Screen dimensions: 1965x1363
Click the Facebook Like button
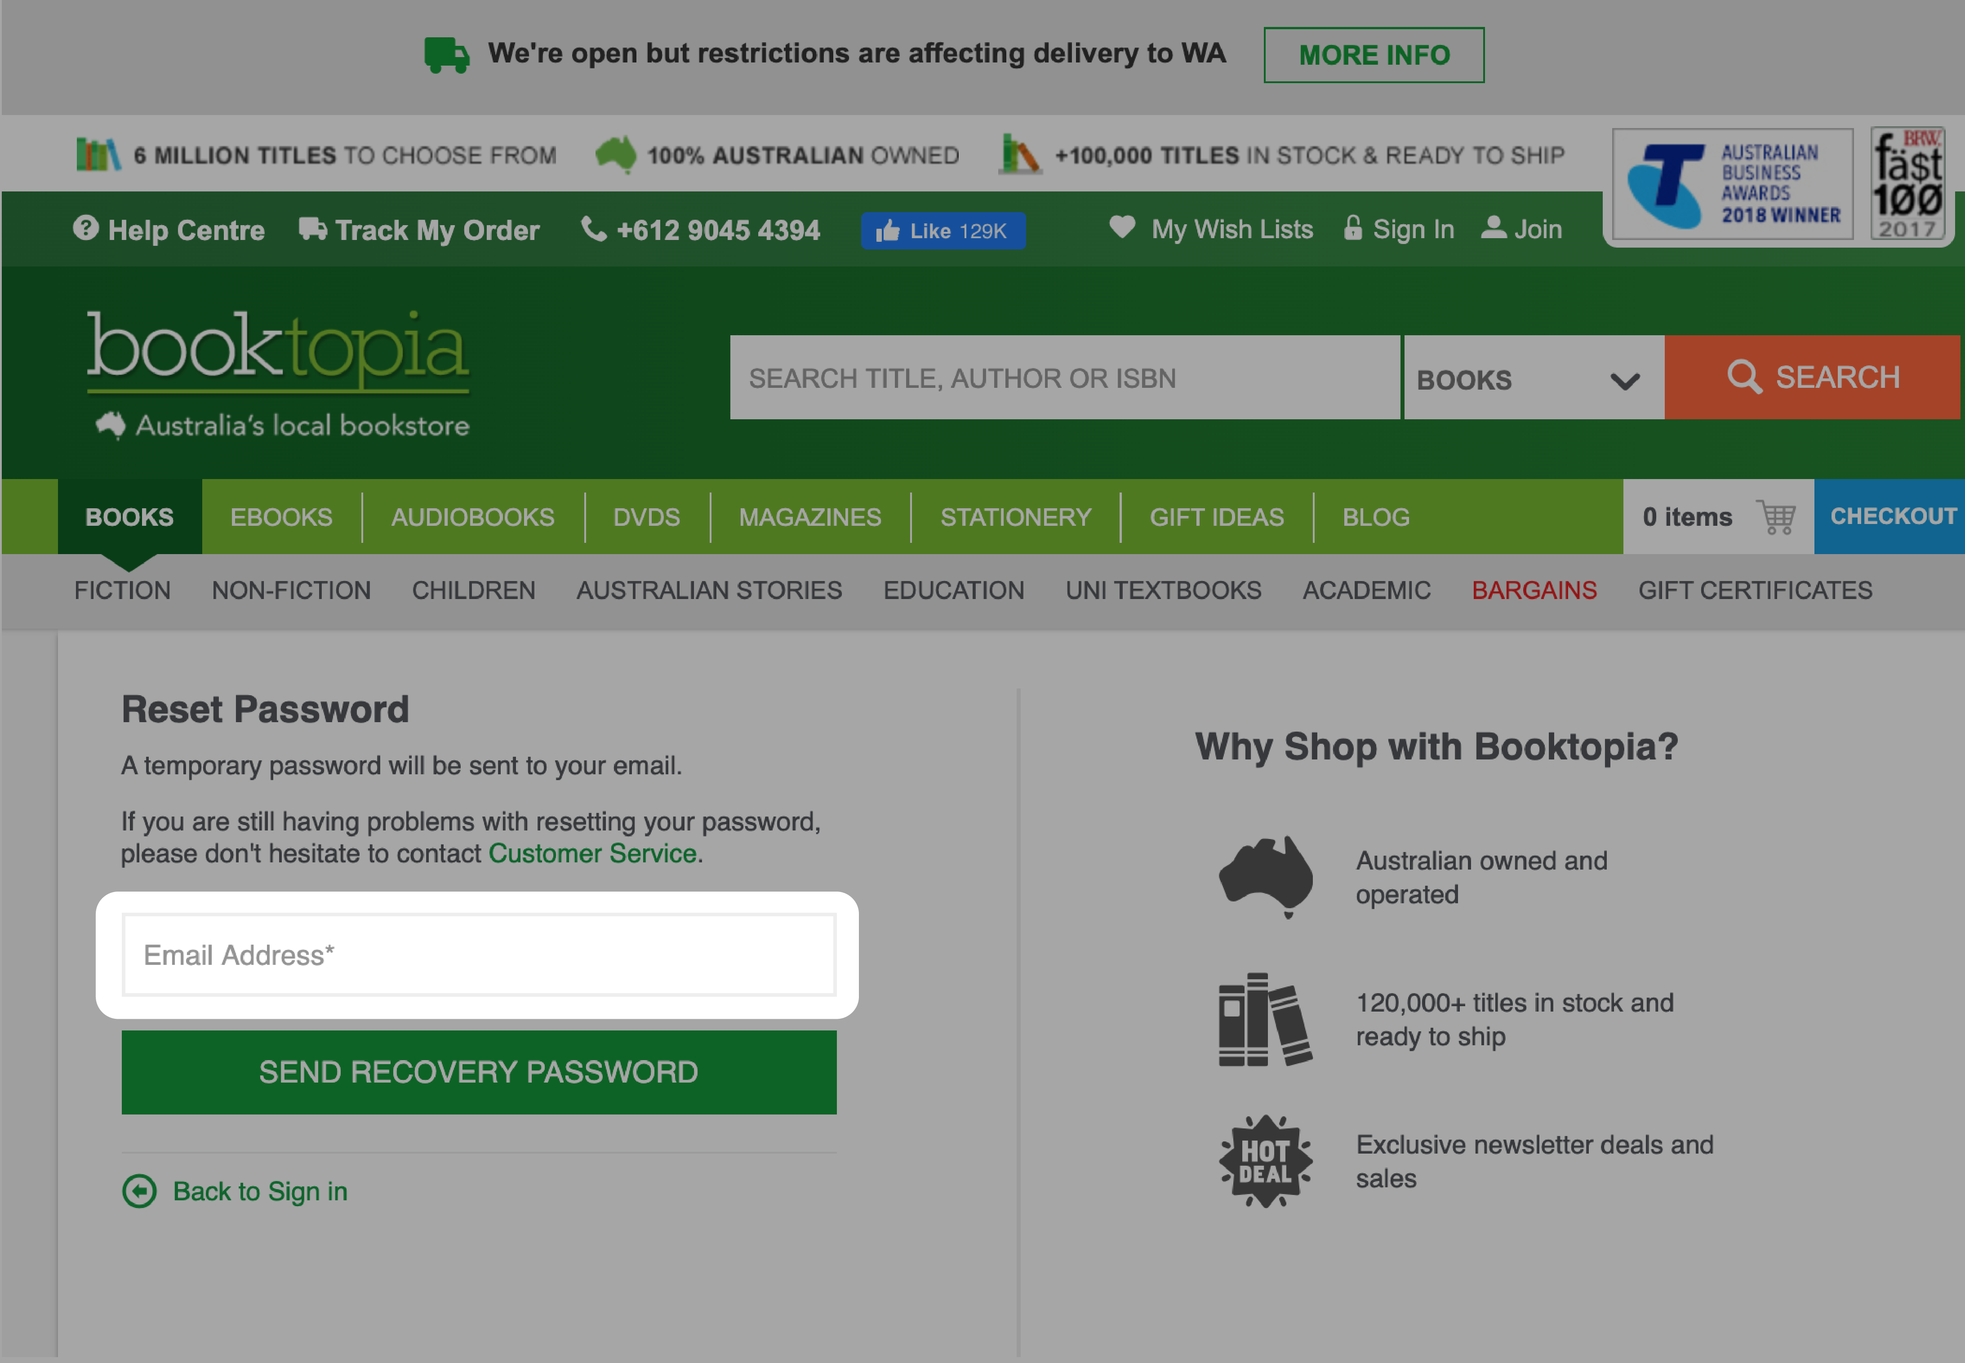click(x=943, y=231)
